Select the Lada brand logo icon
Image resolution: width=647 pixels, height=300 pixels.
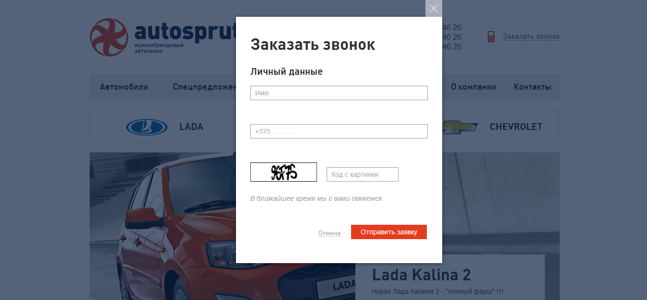point(147,127)
